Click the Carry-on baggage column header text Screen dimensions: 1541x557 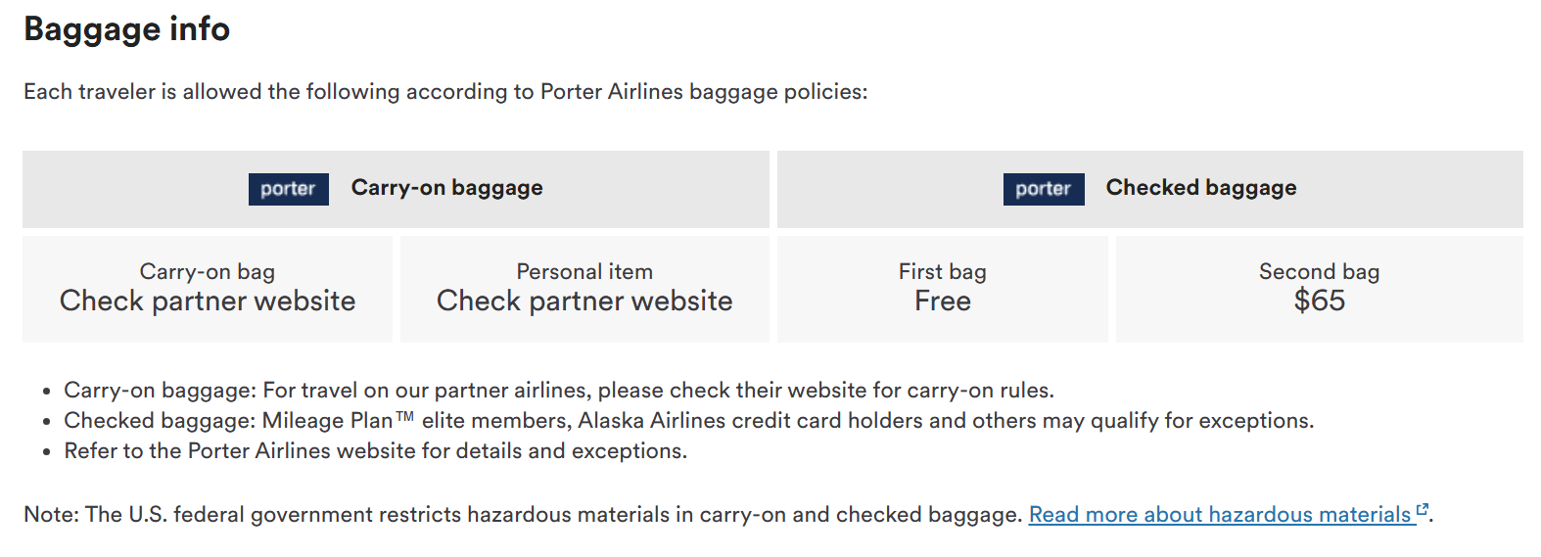[x=446, y=188]
